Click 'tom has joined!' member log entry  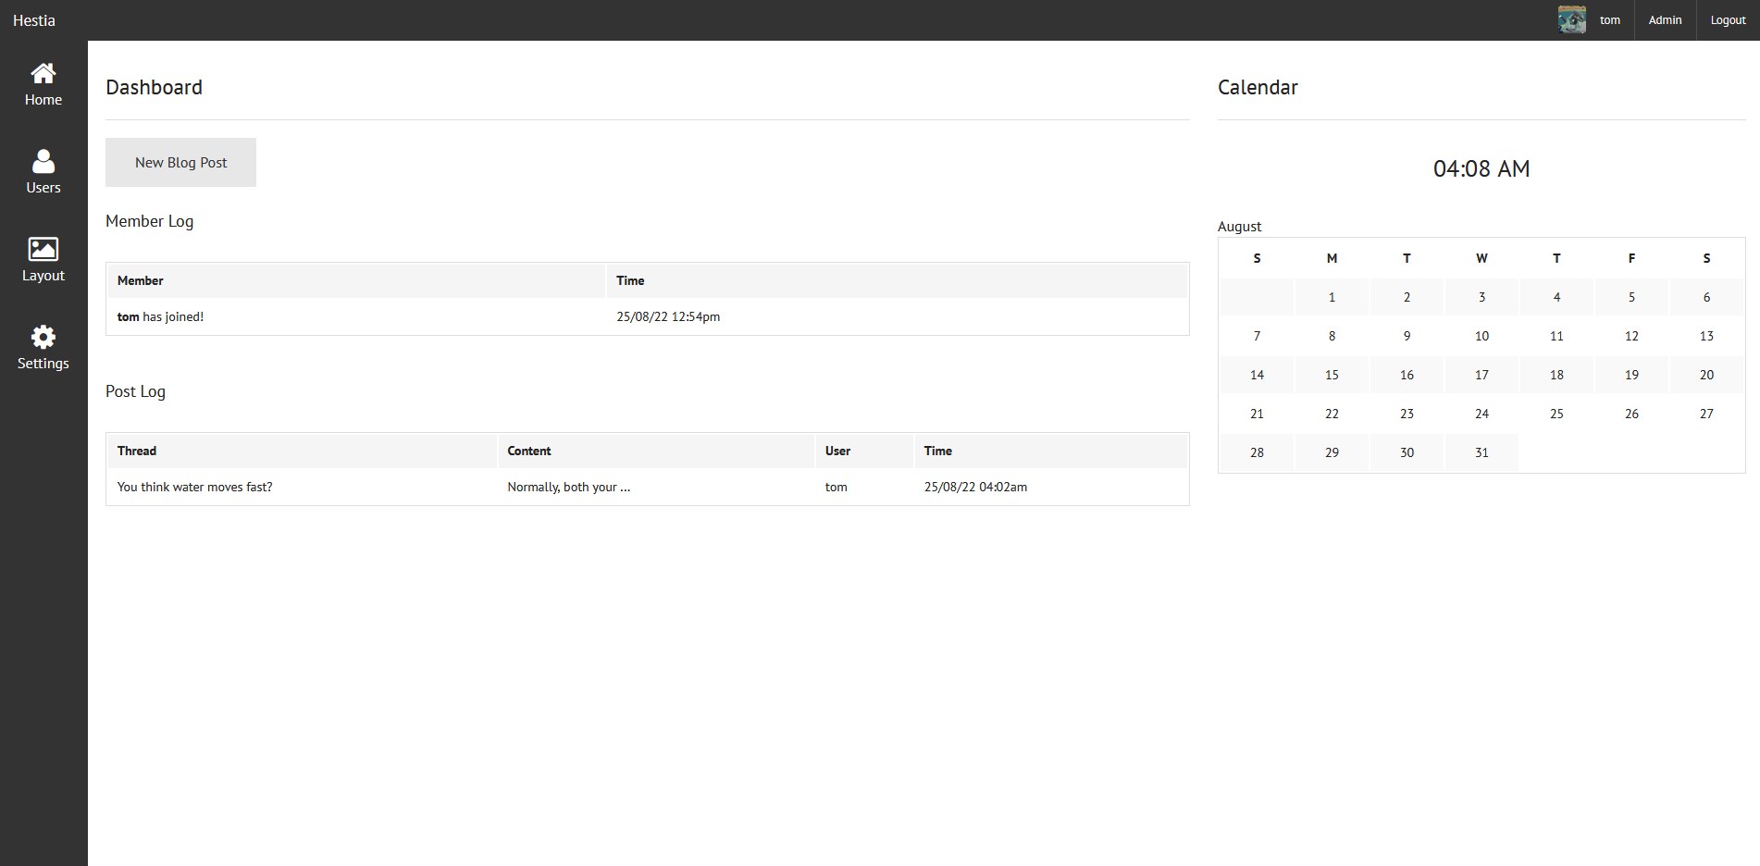(x=160, y=316)
